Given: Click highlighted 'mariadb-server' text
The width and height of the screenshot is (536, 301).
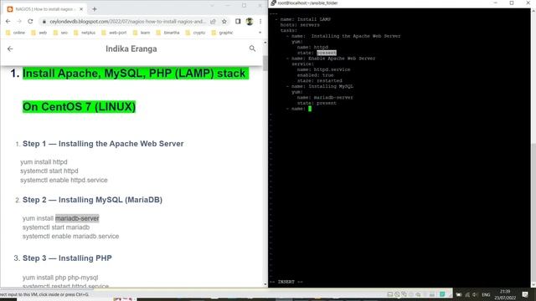Looking at the screenshot, I should pyautogui.click(x=77, y=218).
